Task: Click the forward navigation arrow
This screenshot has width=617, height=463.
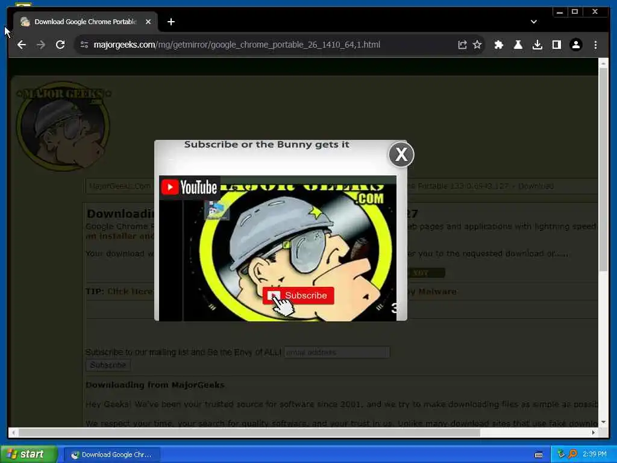Action: click(41, 45)
